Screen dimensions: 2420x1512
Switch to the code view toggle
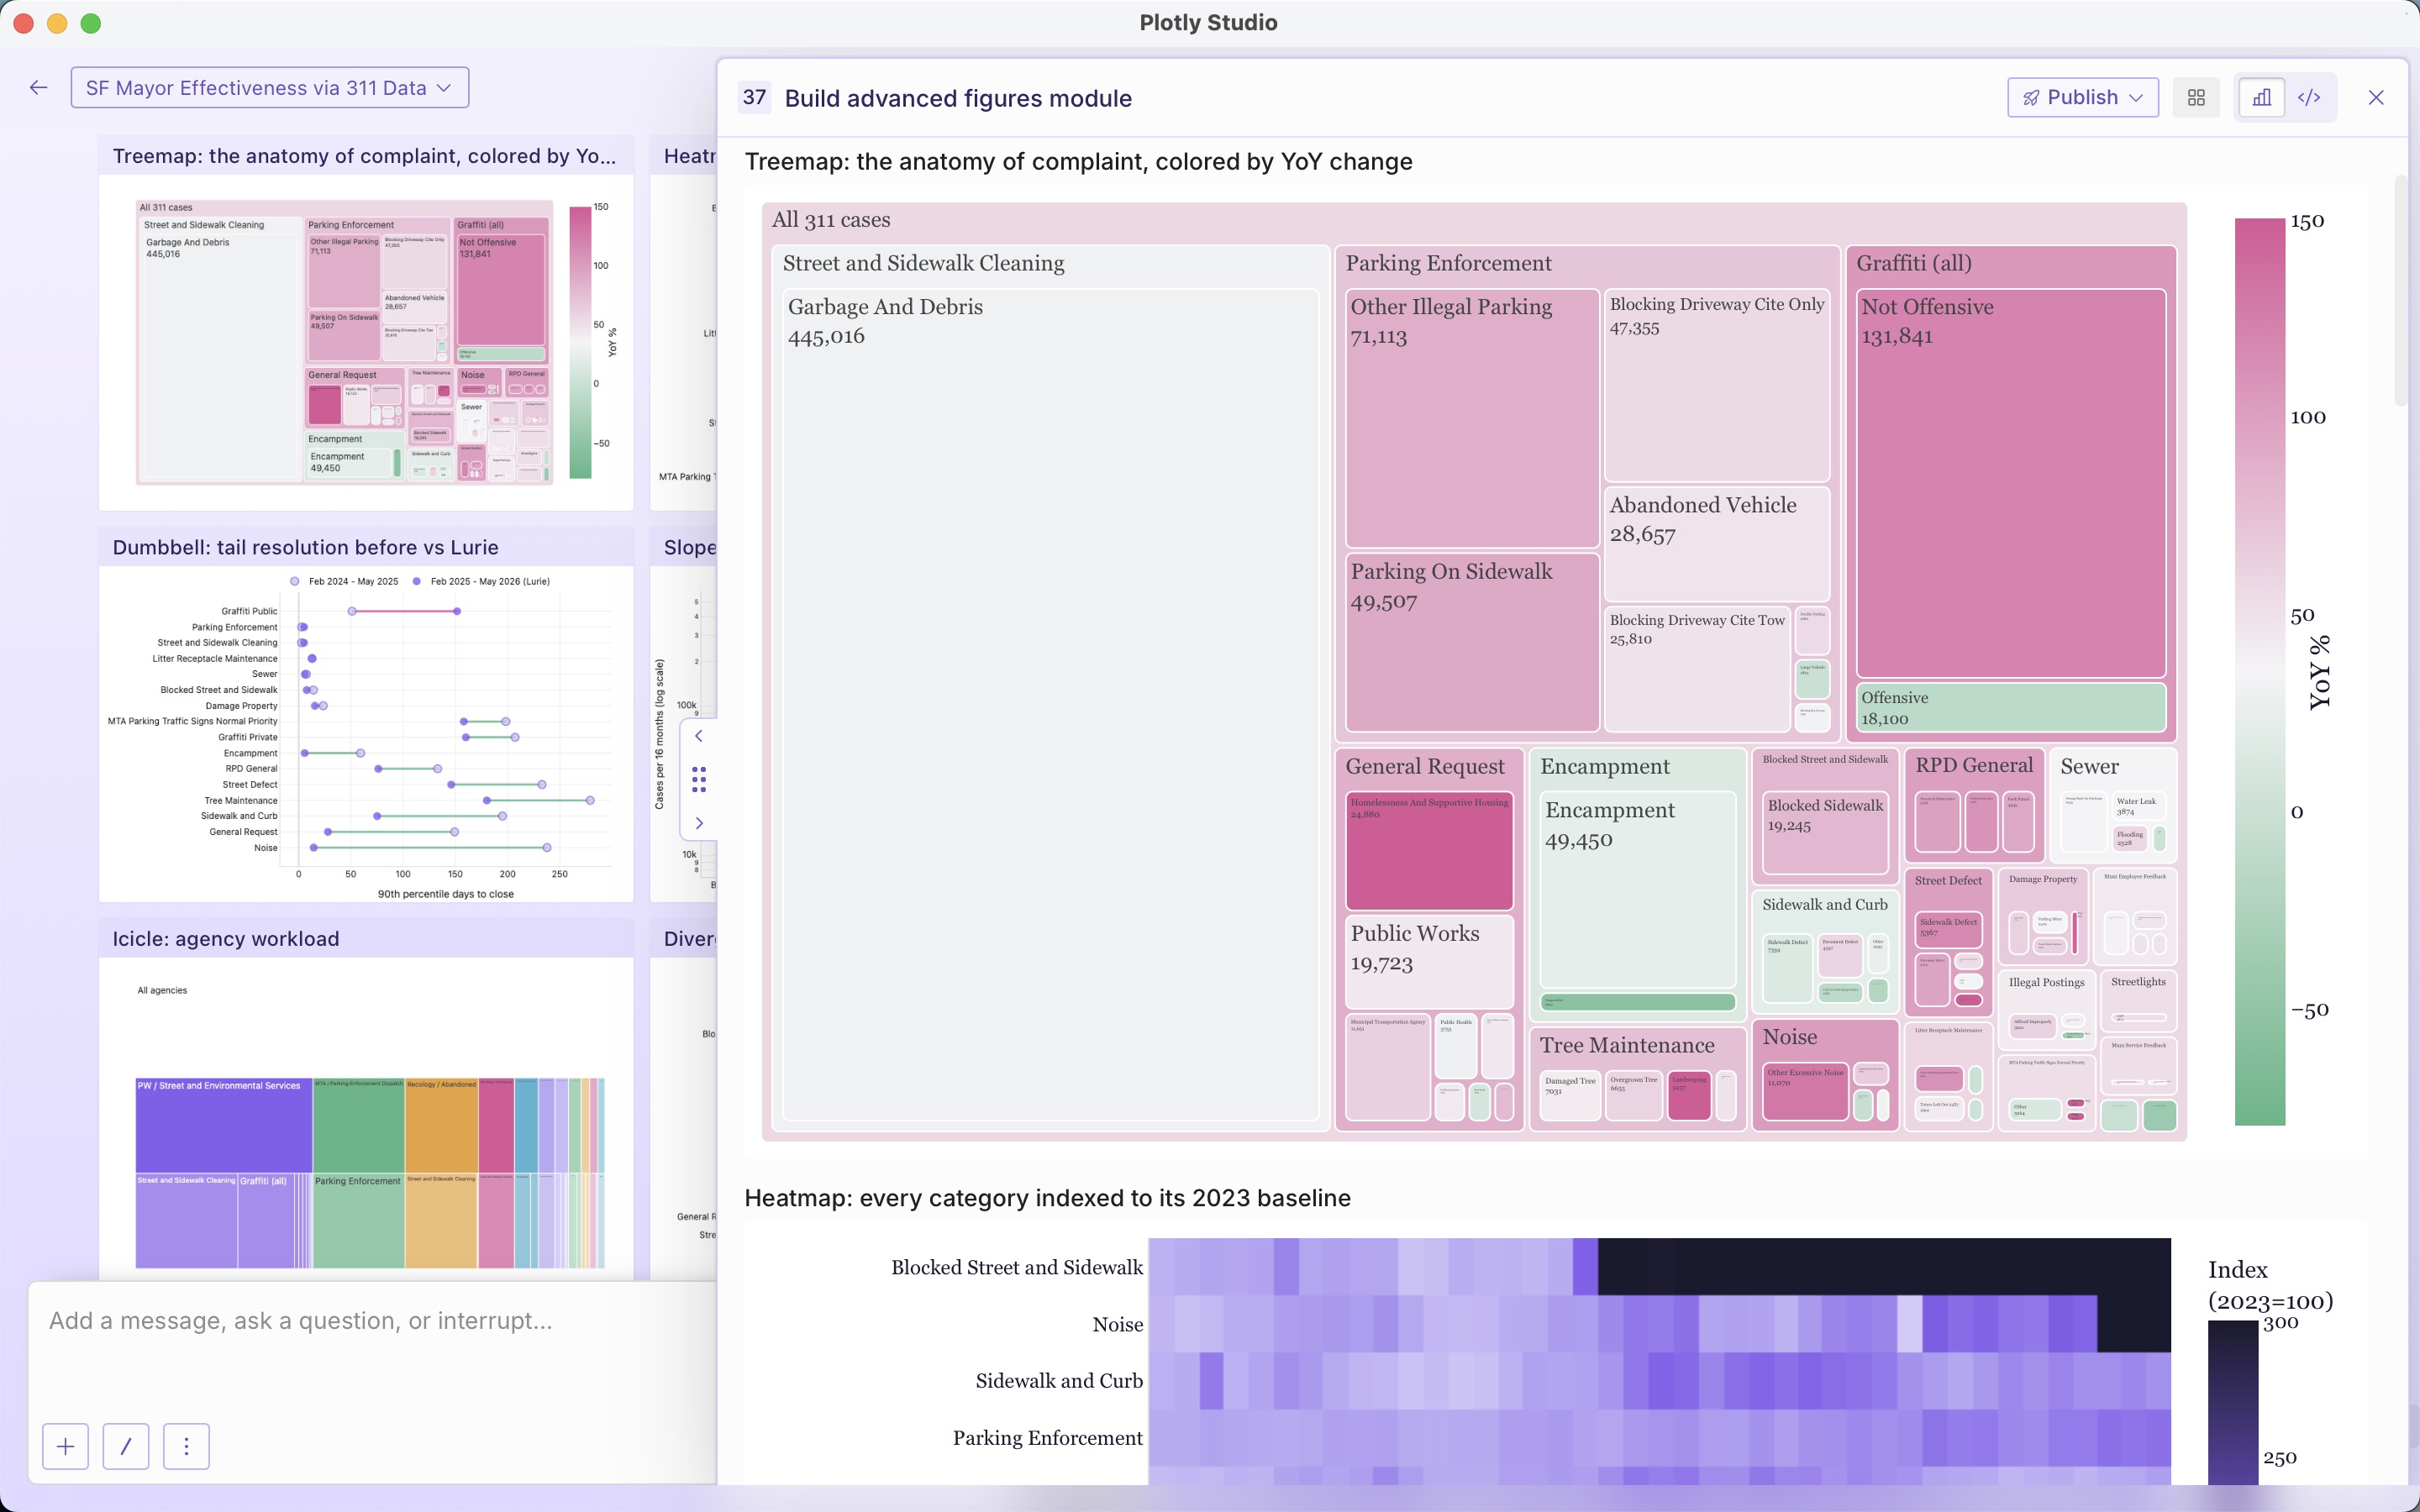(x=2309, y=97)
